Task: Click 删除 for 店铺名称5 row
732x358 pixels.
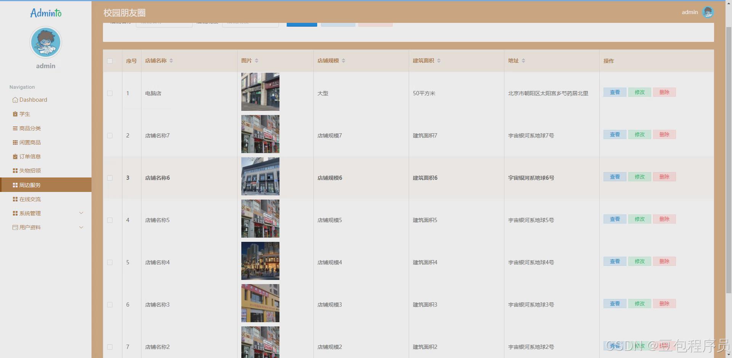Action: pos(665,219)
